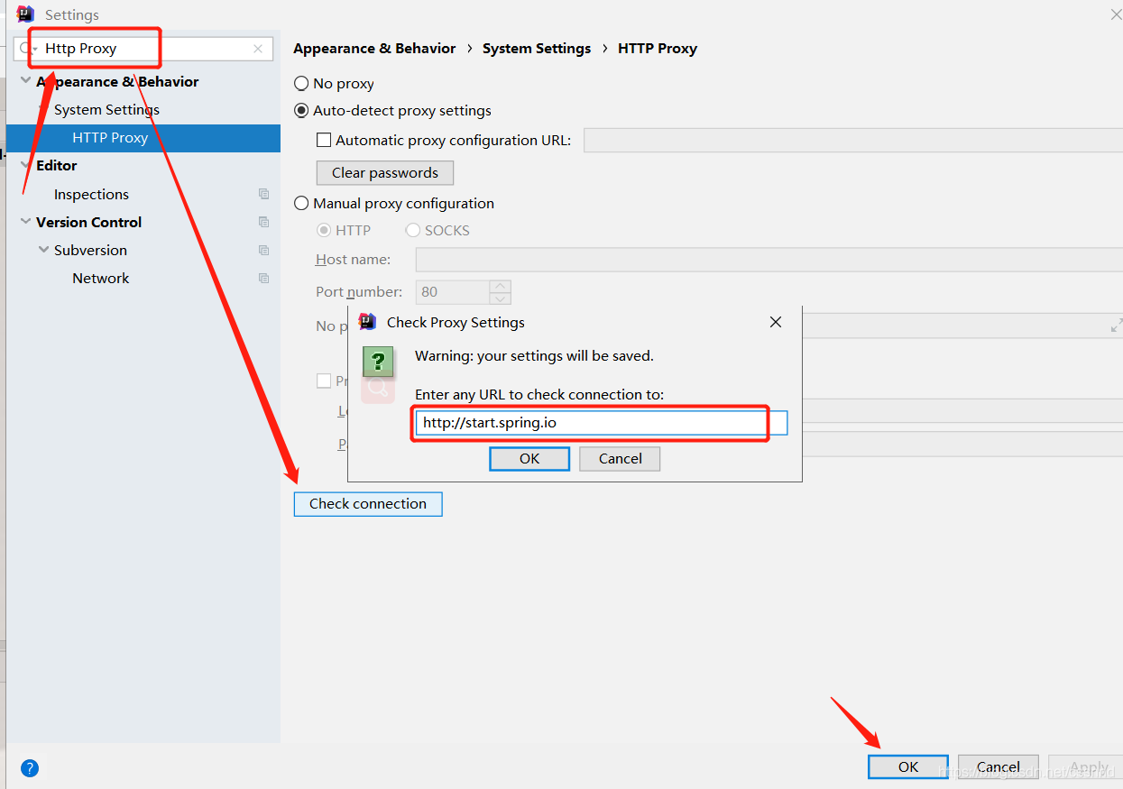Increase the port number with up arrow
Screen dimensions: 1123x789
(501, 286)
